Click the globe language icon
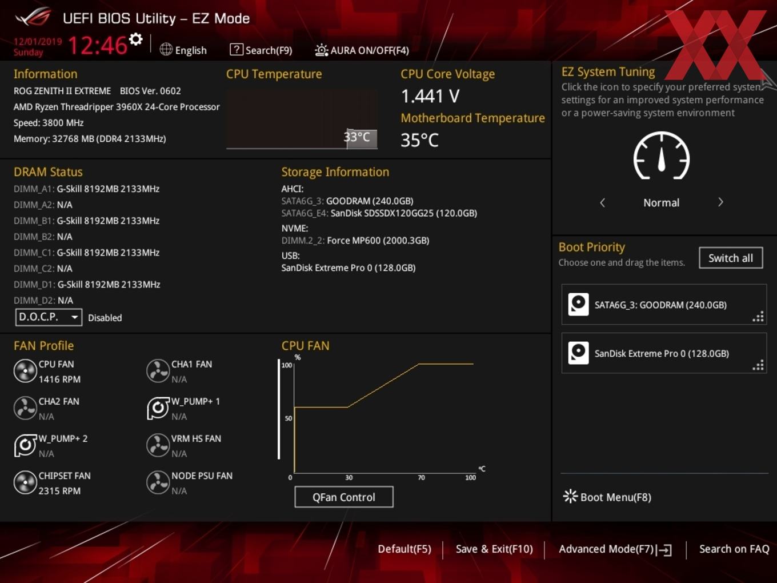777x583 pixels. pos(166,50)
